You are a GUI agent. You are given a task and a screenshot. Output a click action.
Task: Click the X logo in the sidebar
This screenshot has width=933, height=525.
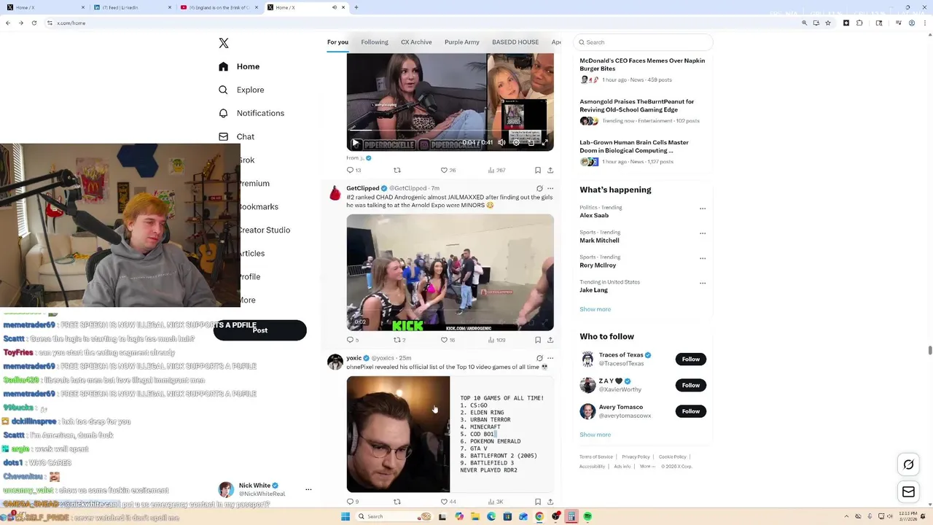(x=224, y=43)
